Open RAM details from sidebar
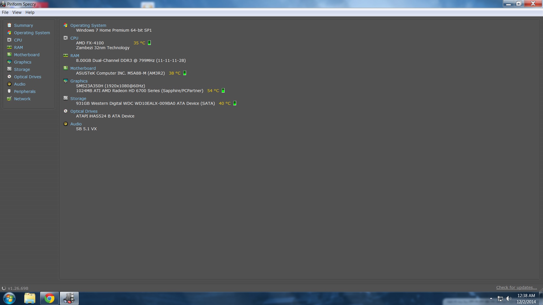This screenshot has height=305, width=543. pos(18,47)
